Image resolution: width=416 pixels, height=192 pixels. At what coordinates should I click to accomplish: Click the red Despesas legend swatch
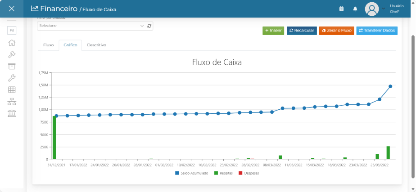pos(240,173)
